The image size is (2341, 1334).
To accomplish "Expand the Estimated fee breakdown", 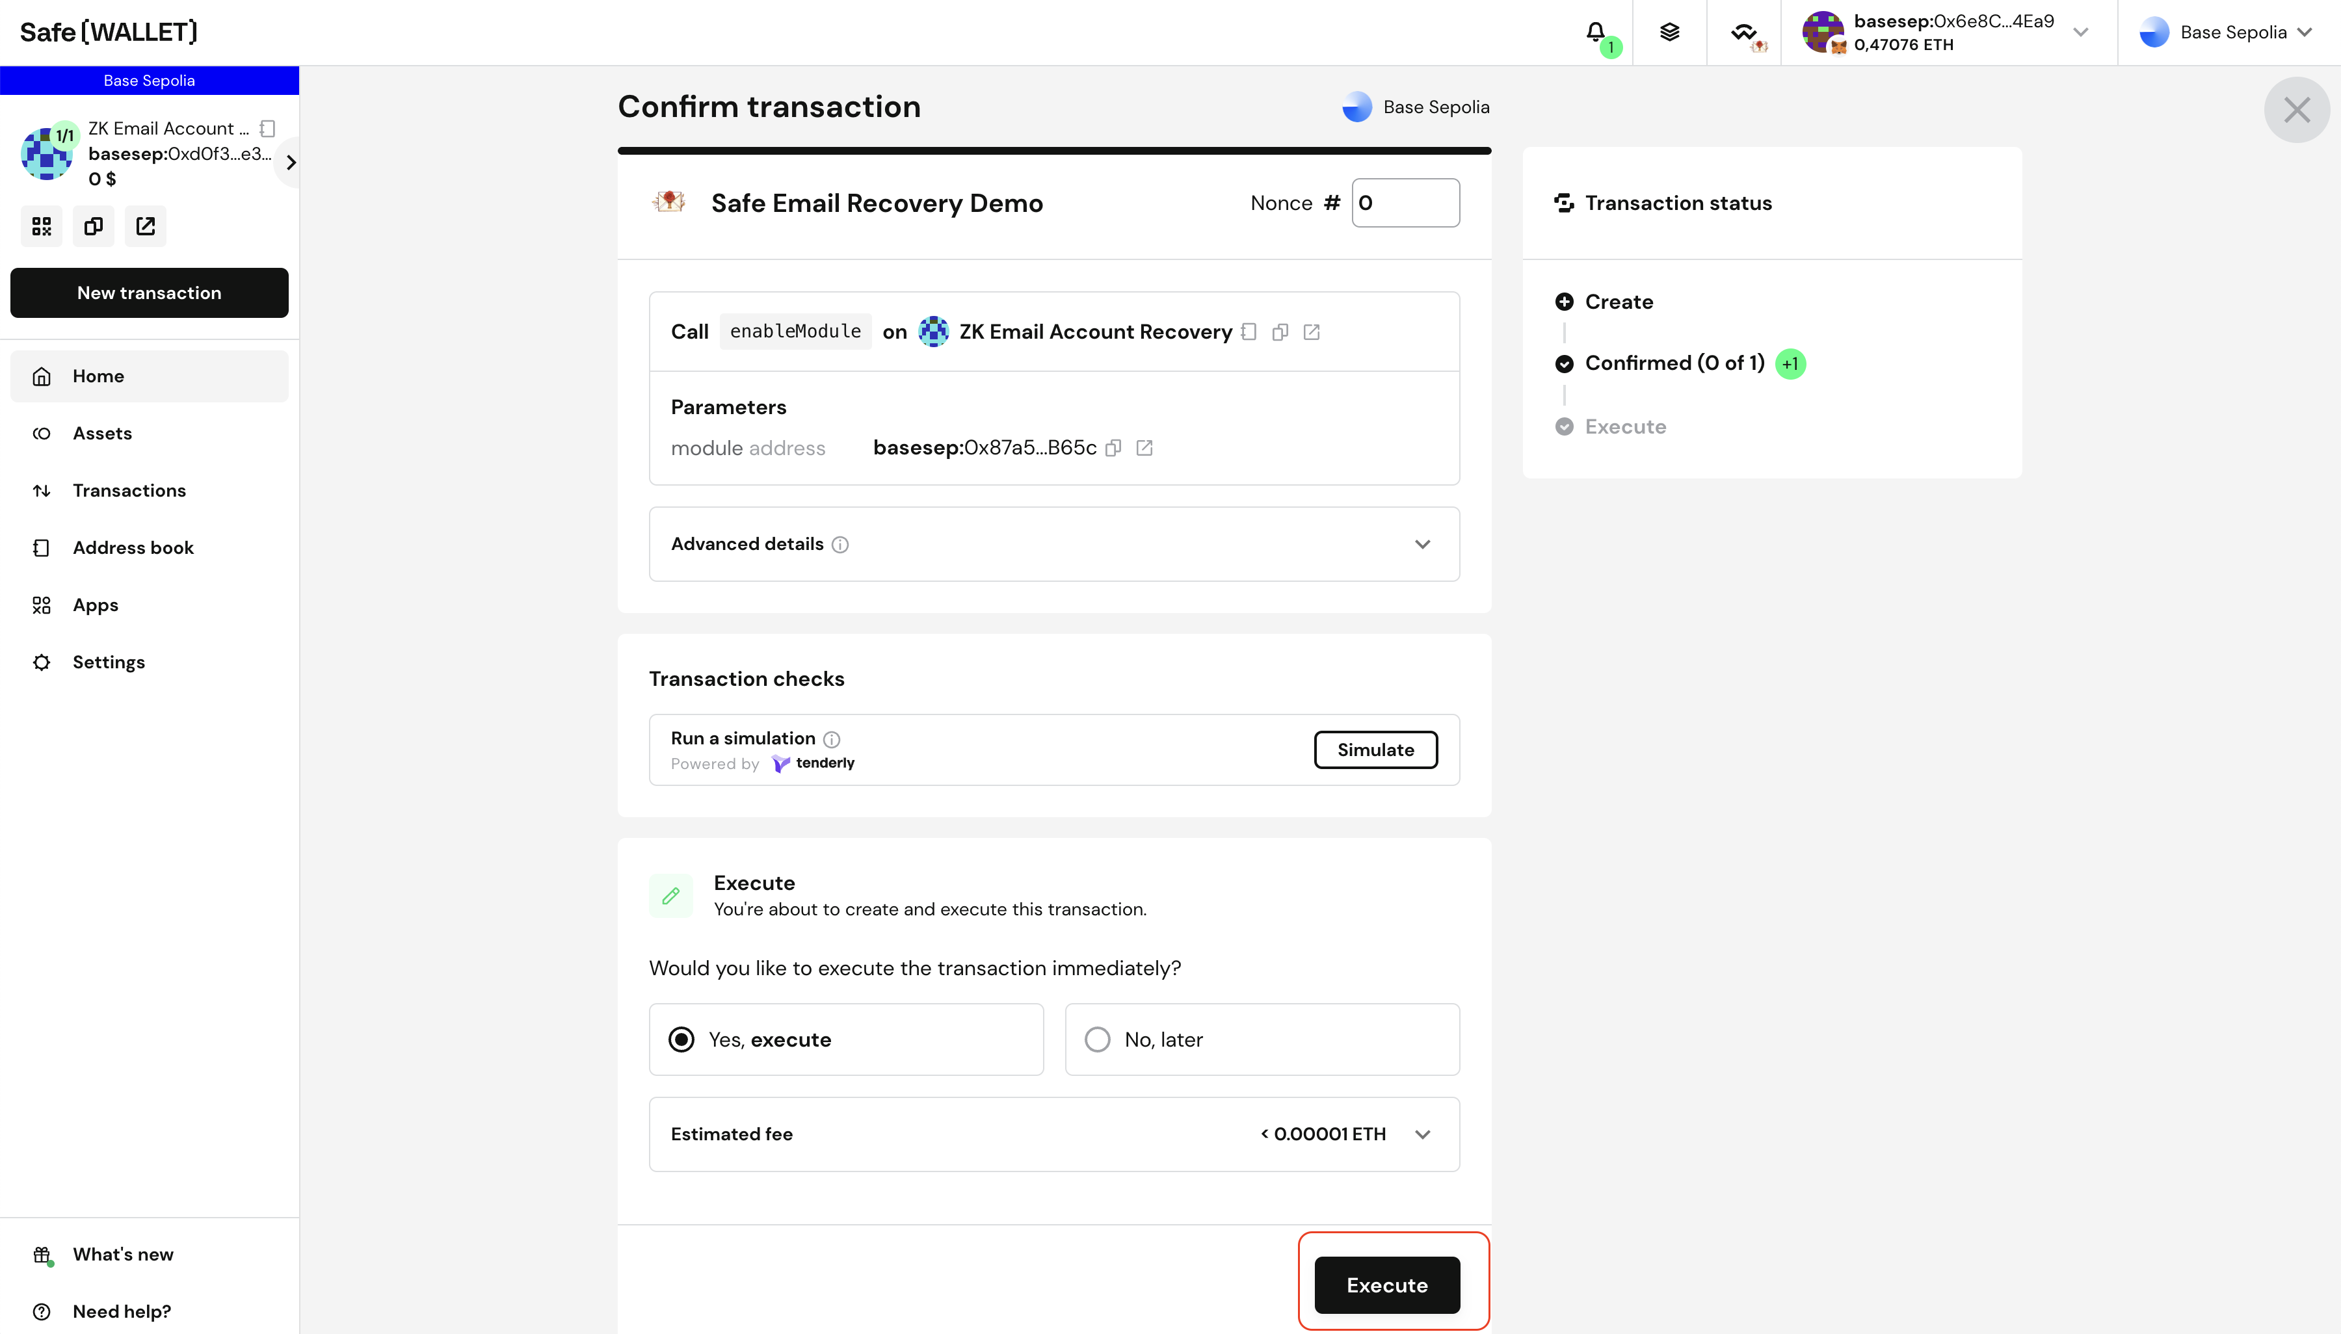I will pos(1422,1134).
